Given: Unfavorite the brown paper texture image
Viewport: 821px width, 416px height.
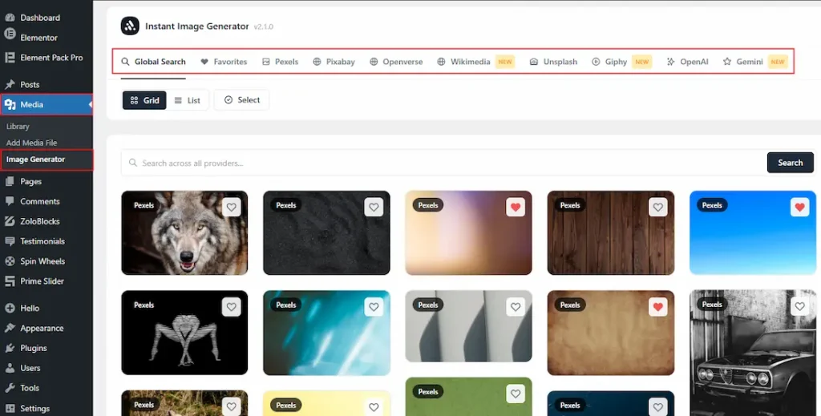Looking at the screenshot, I should tap(657, 307).
